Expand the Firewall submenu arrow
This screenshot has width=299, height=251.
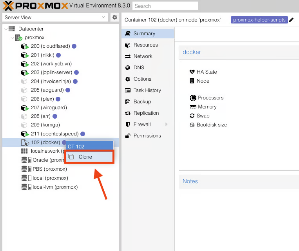coord(166,125)
